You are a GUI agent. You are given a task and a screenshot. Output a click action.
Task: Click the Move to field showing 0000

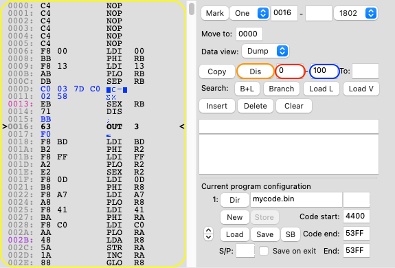tap(249, 34)
